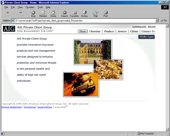Image resolution: width=170 pixels, height=136 pixels.
Task: Click the address bar URL field
Action: pyautogui.click(x=84, y=20)
